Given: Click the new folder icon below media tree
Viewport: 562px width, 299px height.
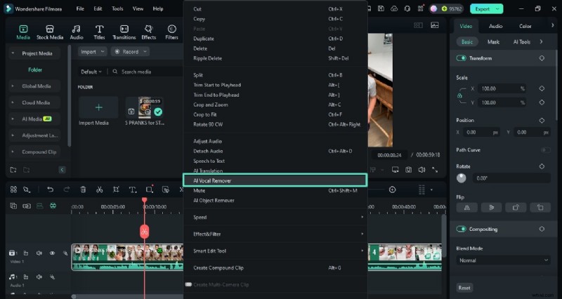Looking at the screenshot, I should click(x=13, y=170).
